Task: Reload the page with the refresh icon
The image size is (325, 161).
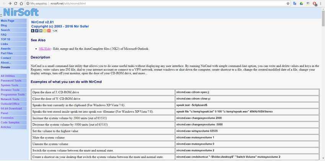Action: pyautogui.click(x=16, y=3)
